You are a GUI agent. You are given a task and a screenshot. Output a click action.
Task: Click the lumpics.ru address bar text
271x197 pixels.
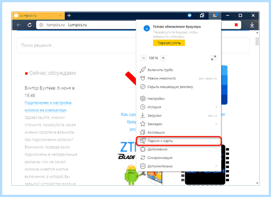[x=56, y=25]
